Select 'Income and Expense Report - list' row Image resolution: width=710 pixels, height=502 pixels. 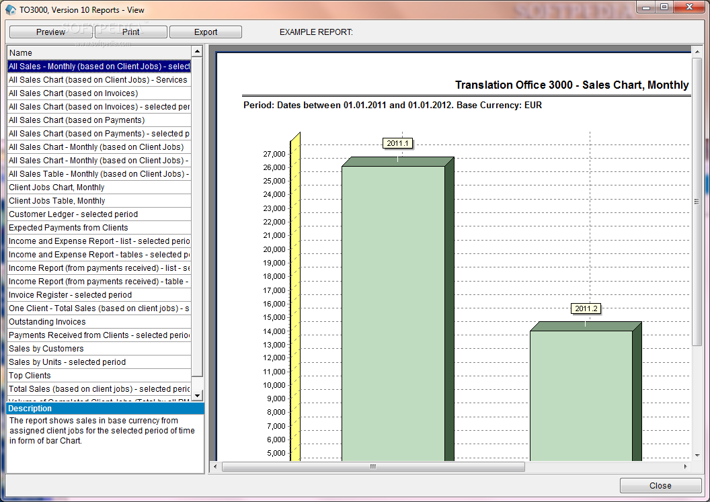point(99,241)
